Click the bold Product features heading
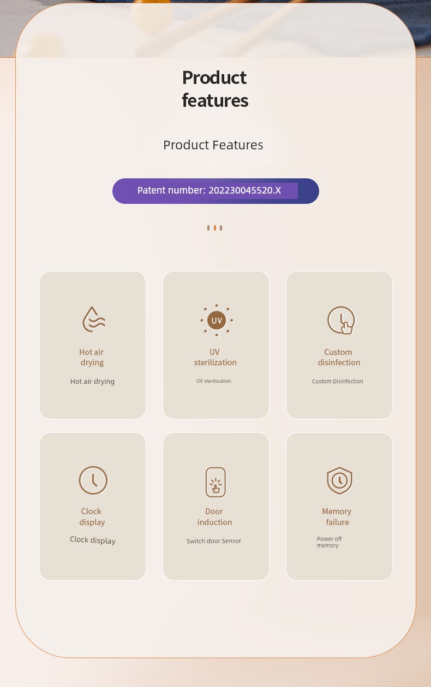Screen dimensions: 431x687 pyautogui.click(x=215, y=89)
